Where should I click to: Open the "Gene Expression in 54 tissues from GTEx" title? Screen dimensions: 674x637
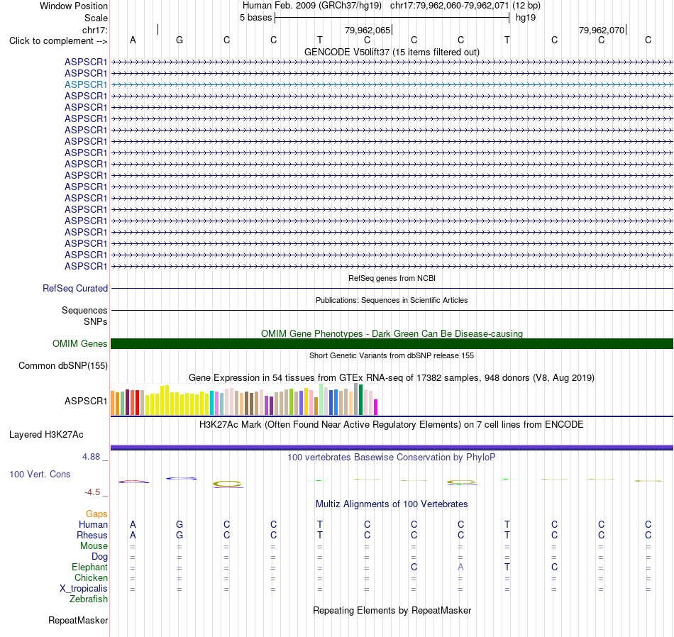point(392,378)
